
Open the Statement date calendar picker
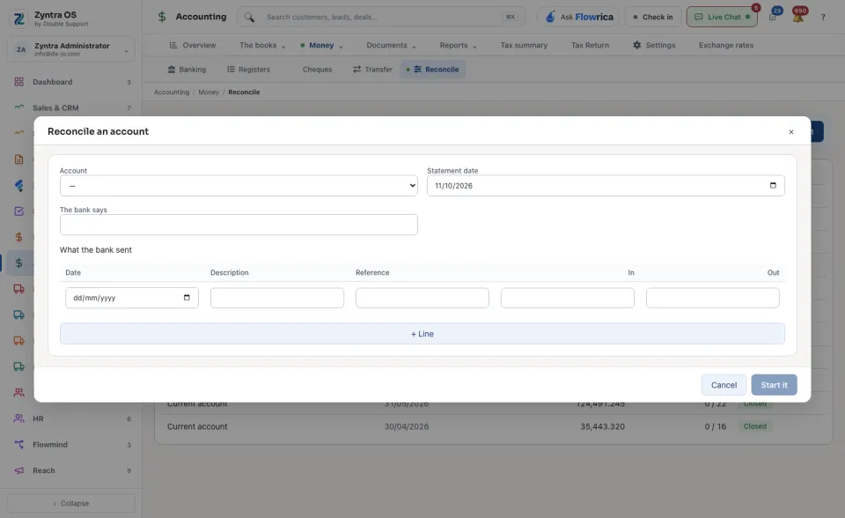point(773,185)
